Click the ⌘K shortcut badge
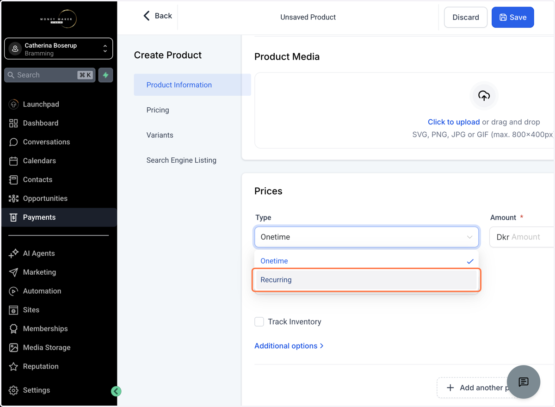Image resolution: width=555 pixels, height=407 pixels. coord(85,75)
